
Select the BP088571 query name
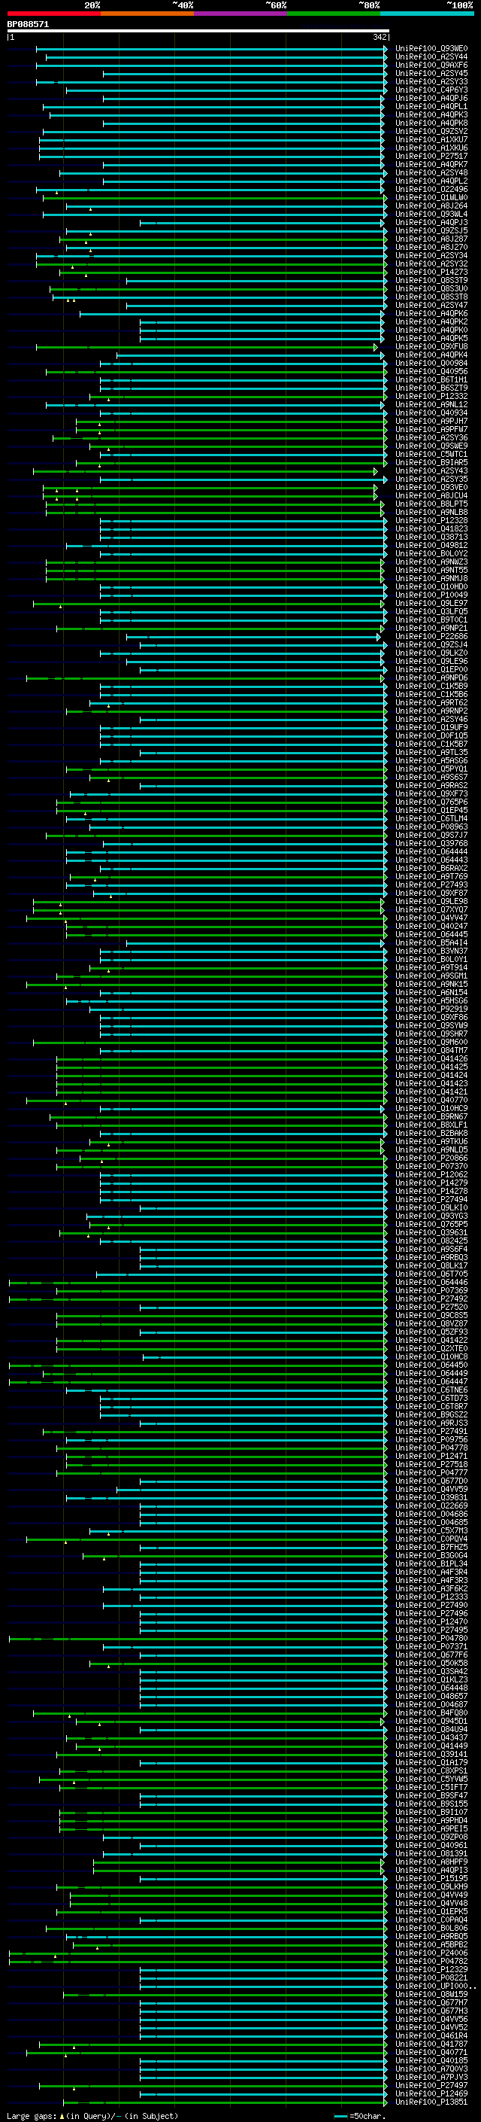tap(28, 25)
